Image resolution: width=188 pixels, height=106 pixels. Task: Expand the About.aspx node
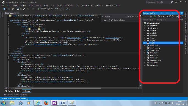click(145, 45)
